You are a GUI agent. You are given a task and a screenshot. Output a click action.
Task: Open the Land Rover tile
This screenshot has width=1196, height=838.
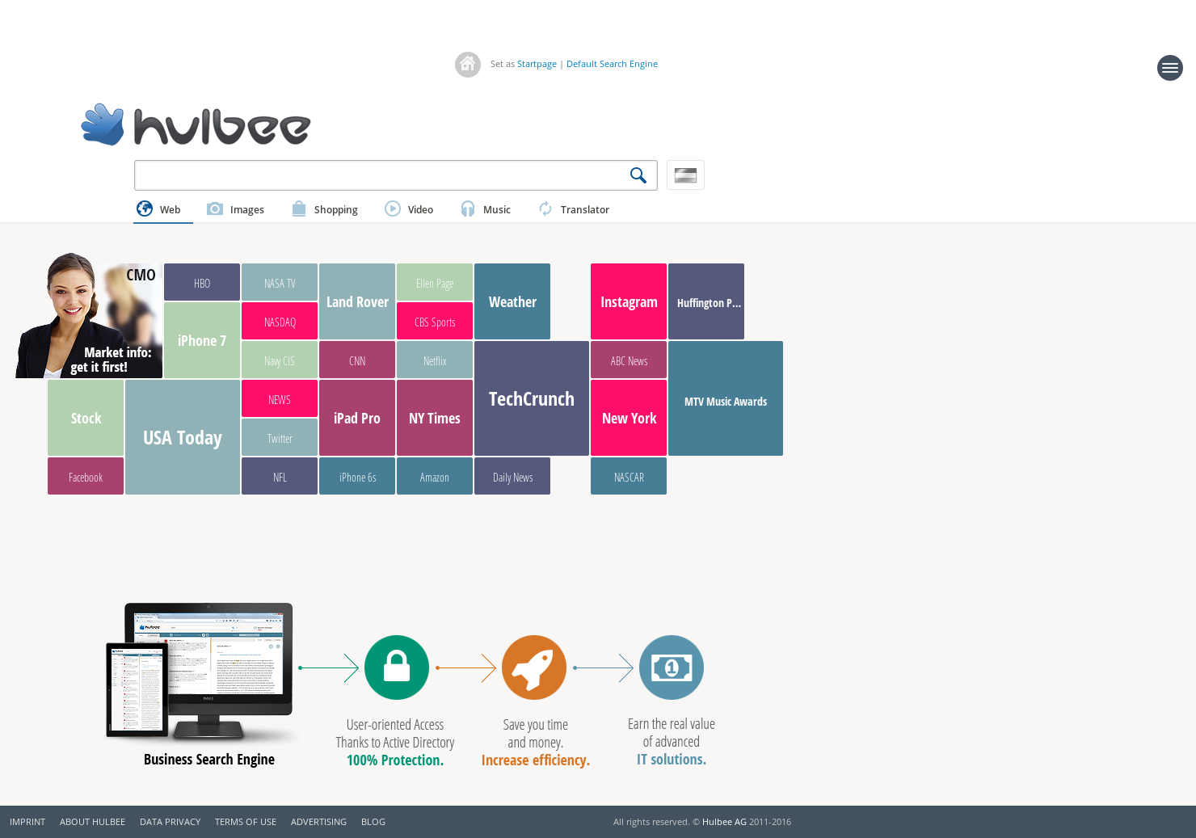[357, 301]
